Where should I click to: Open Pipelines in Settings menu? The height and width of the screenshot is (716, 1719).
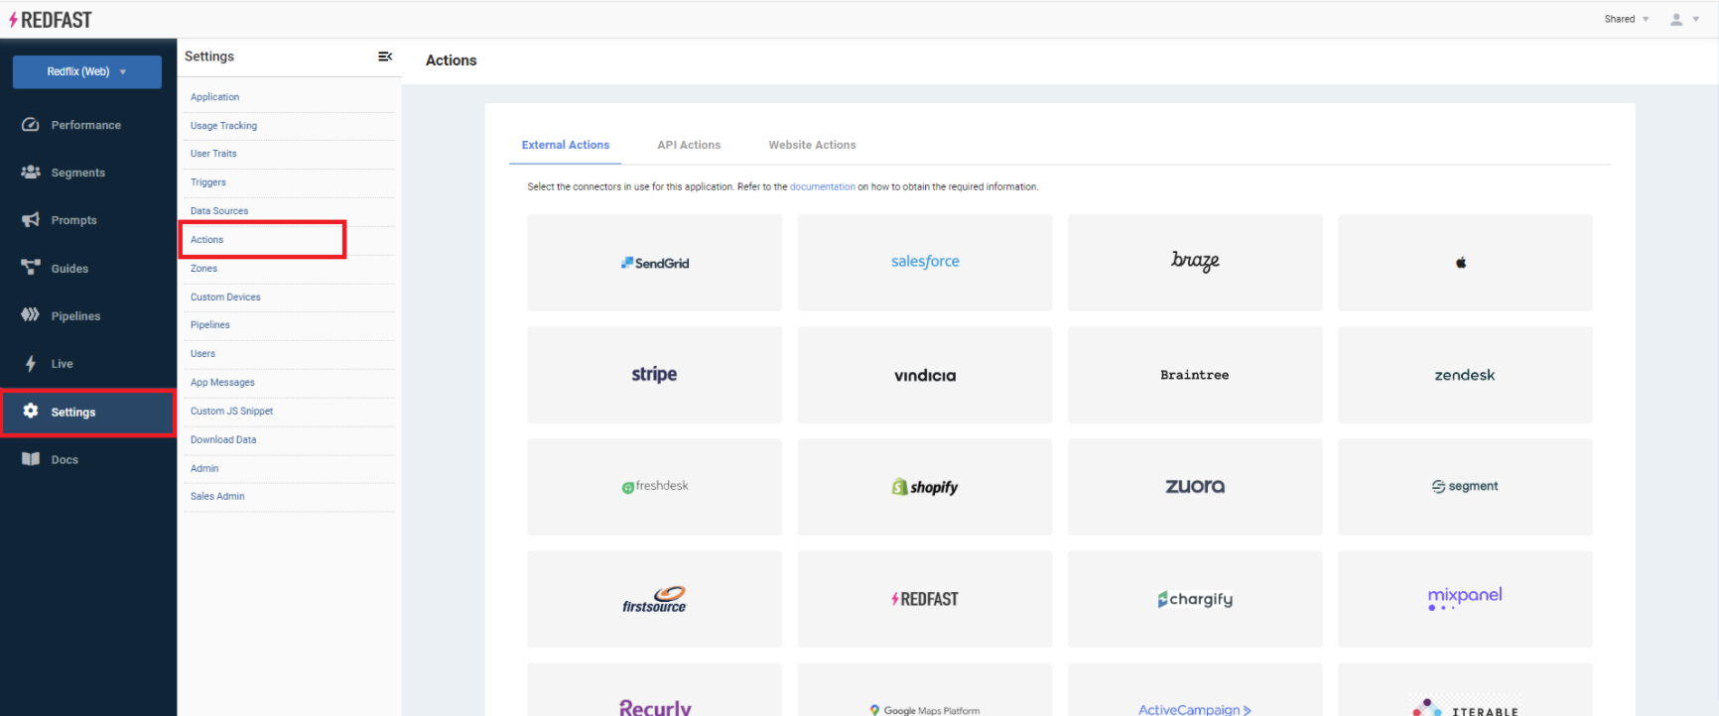pos(210,325)
